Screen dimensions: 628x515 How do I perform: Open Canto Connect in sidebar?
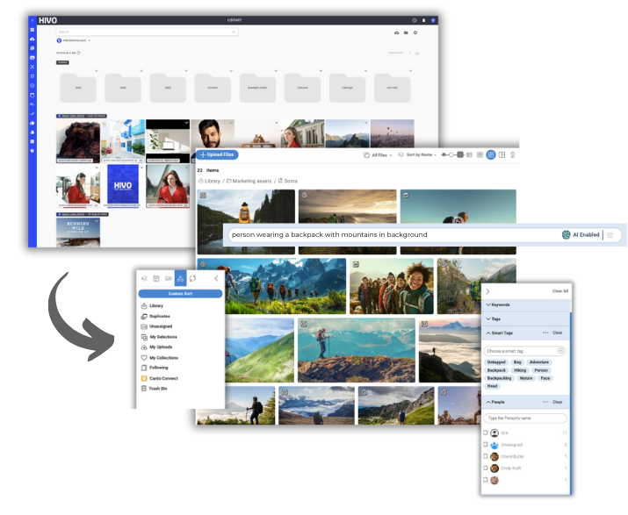(163, 378)
